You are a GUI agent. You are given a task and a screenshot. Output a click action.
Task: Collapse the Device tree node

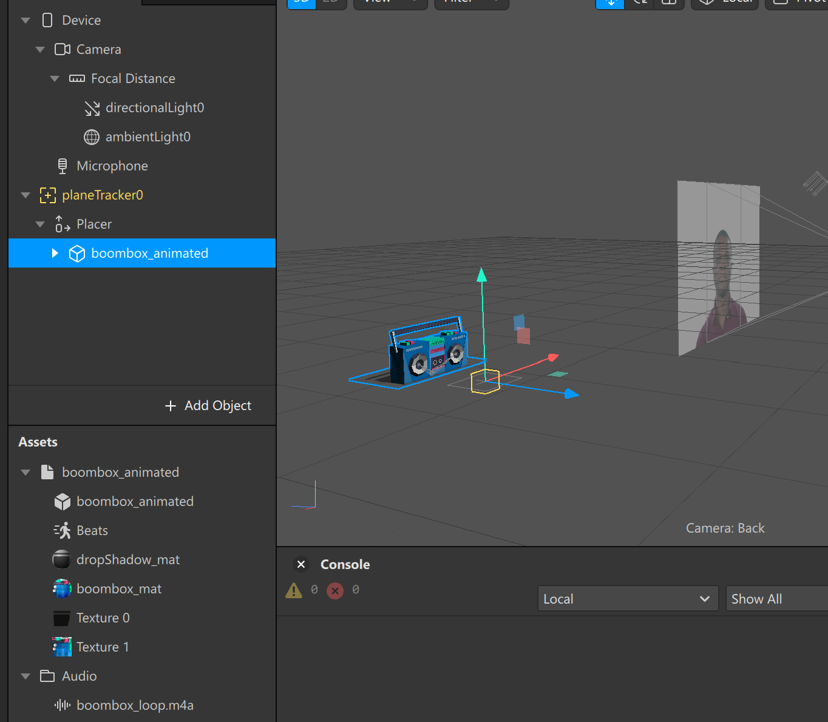(25, 21)
